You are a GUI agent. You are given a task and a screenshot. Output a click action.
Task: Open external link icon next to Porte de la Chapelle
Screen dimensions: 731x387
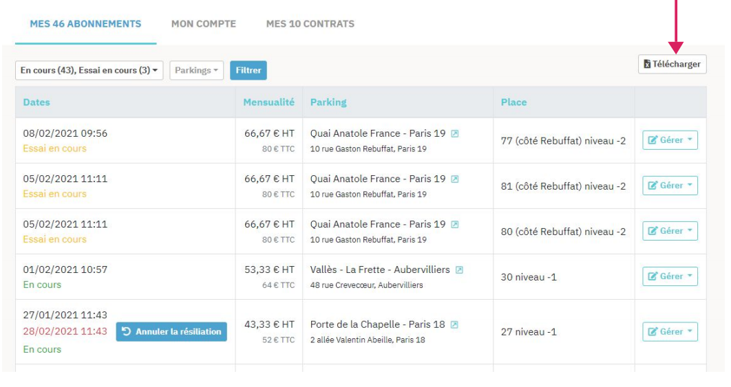click(x=454, y=324)
